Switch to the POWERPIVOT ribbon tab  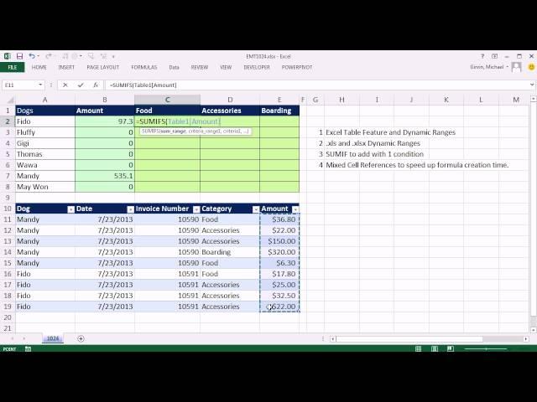point(297,67)
